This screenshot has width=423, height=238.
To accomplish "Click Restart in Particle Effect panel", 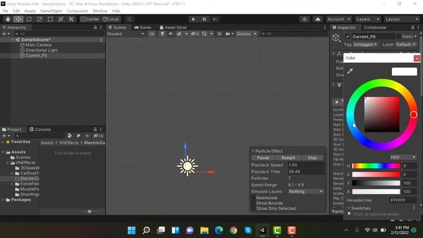I will [288, 158].
